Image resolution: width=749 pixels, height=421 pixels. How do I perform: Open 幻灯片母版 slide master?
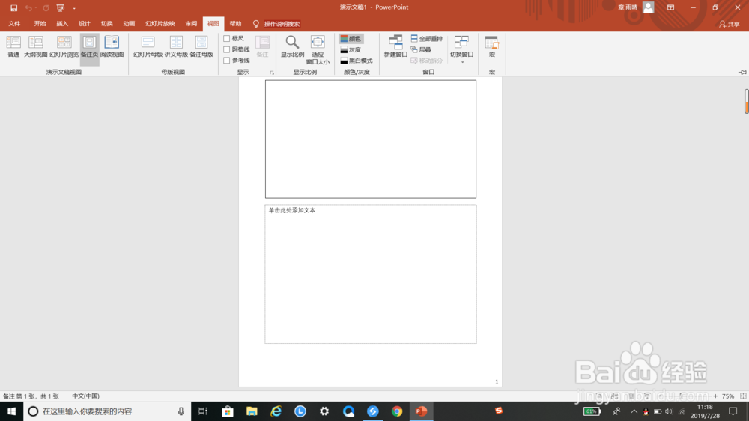pyautogui.click(x=148, y=46)
